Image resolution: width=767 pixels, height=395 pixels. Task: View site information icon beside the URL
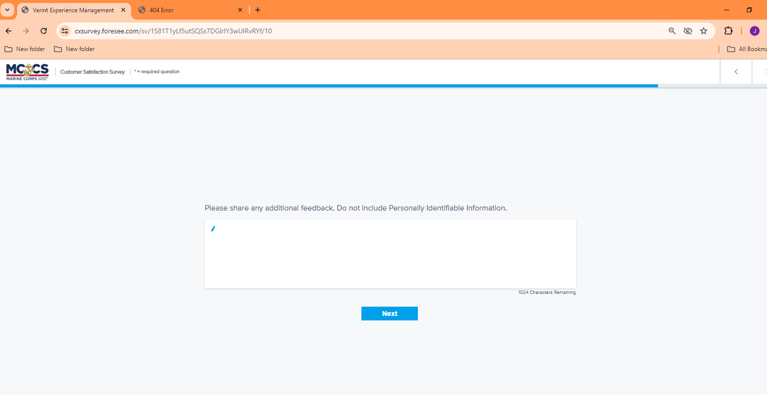click(x=65, y=31)
